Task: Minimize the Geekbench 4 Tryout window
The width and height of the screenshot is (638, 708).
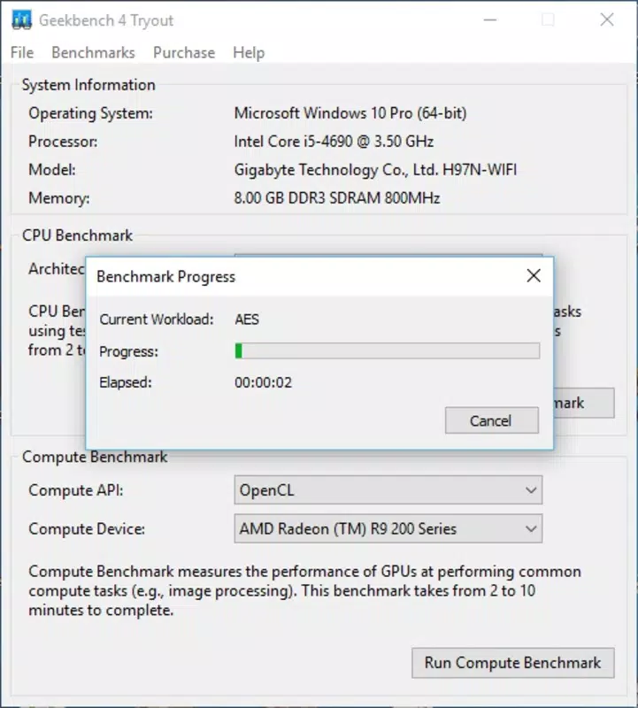Action: (x=490, y=19)
